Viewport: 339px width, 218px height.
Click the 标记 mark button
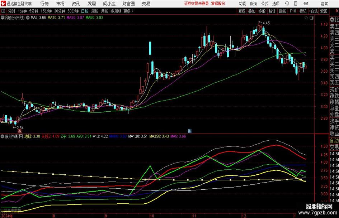[303, 11]
